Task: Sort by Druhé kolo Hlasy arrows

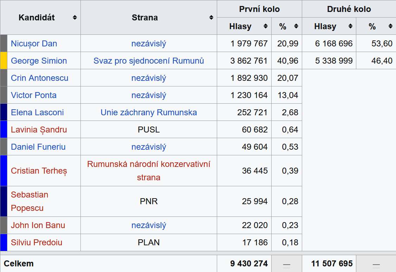Action: coord(350,26)
